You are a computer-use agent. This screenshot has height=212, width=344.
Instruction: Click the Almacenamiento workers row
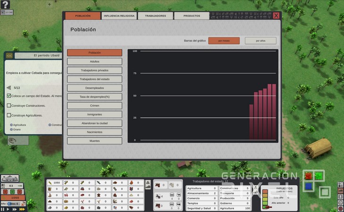click(x=201, y=193)
